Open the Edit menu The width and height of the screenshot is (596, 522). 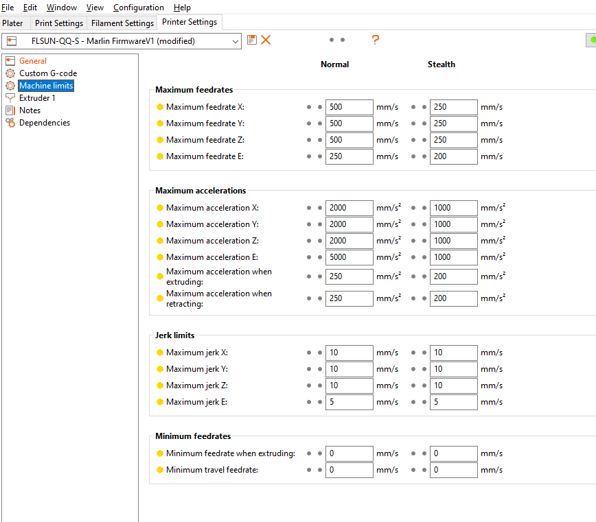(30, 8)
